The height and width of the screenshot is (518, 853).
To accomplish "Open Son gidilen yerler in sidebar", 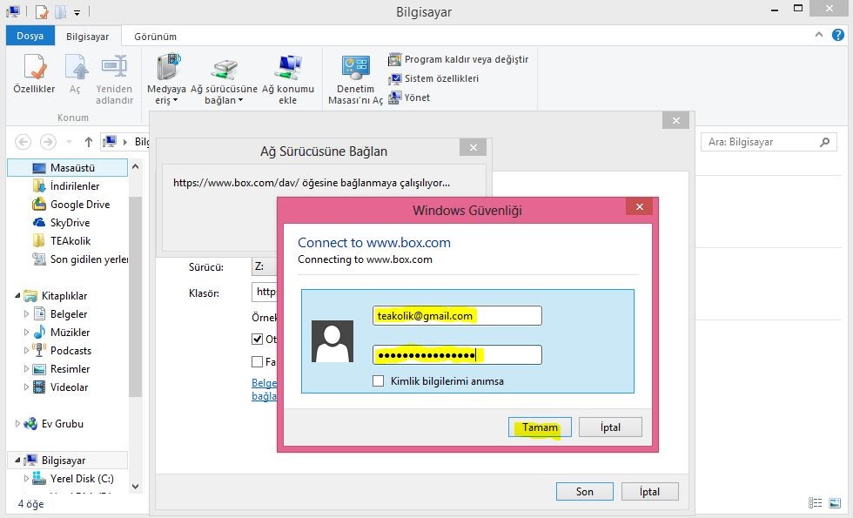I will [x=80, y=259].
